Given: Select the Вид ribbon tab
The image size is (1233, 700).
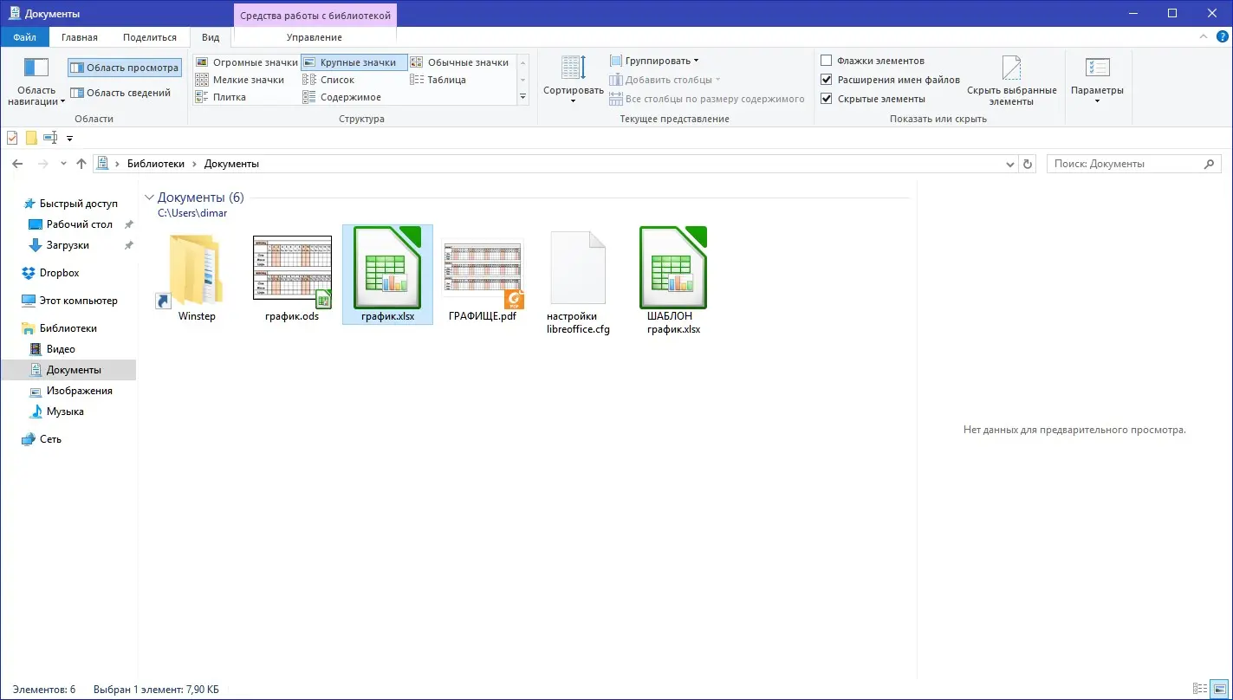Looking at the screenshot, I should (x=211, y=37).
